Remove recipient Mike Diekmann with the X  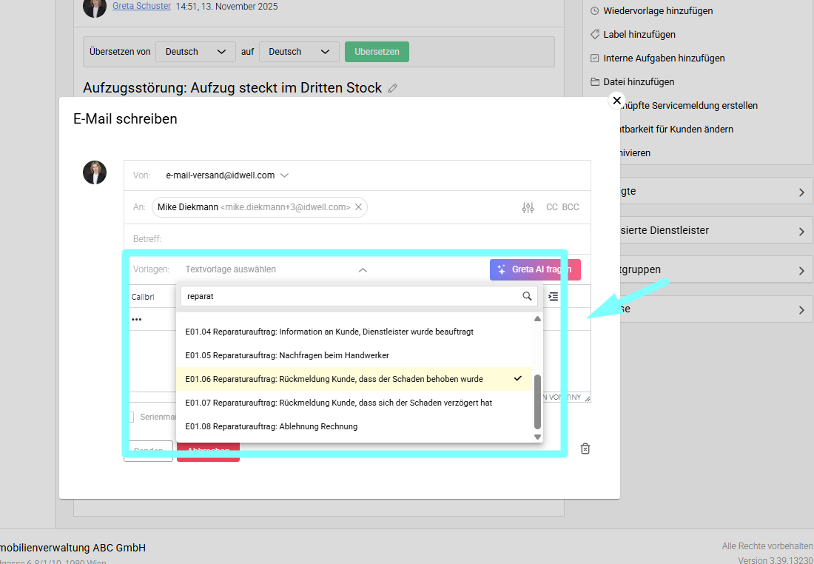tap(358, 207)
